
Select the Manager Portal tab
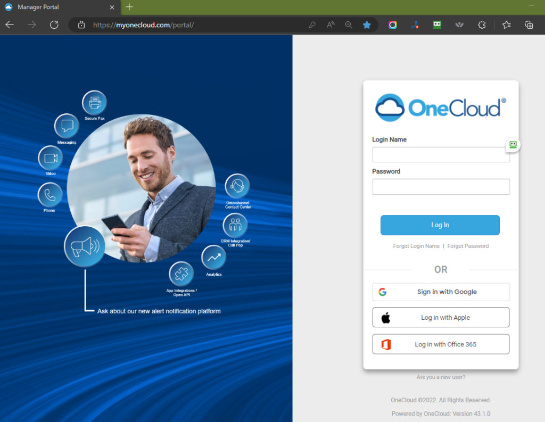tap(60, 7)
